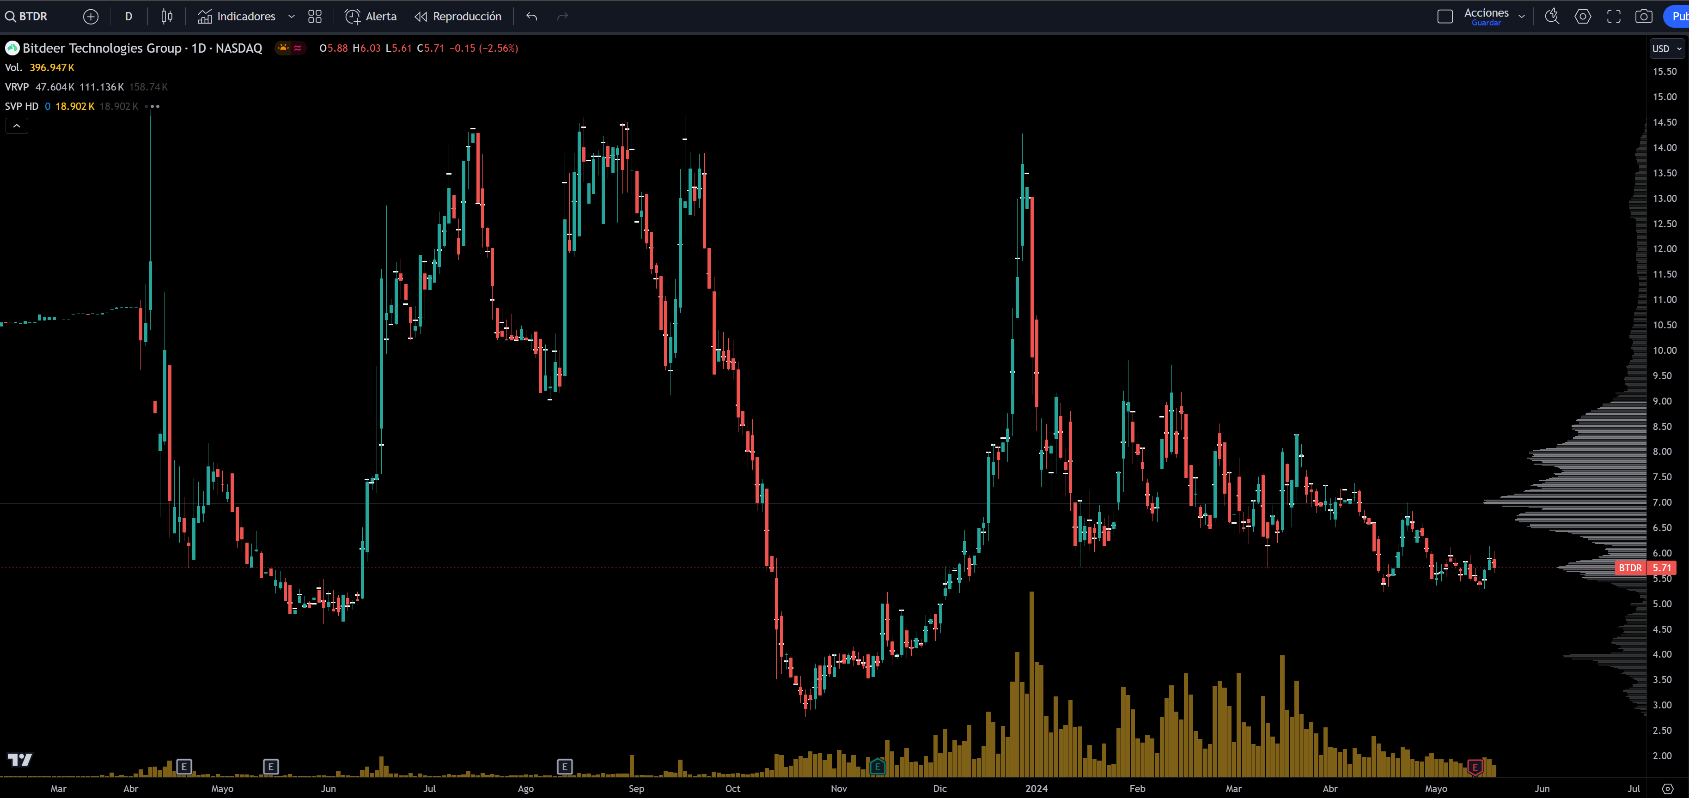Open the USD currency dropdown

tap(1666, 48)
